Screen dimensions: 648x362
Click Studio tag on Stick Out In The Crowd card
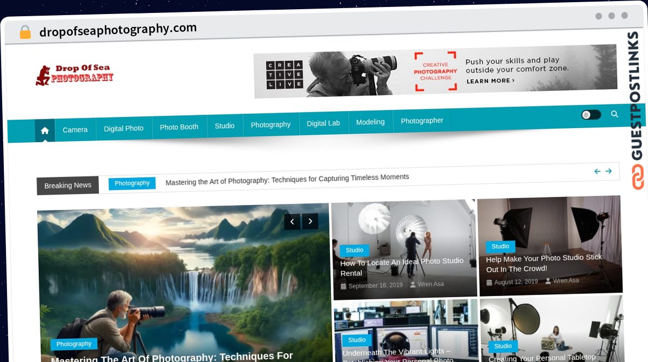[501, 246]
